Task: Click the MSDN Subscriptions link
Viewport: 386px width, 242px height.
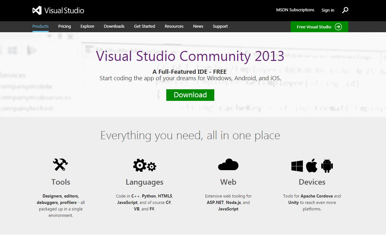Action: pos(295,10)
